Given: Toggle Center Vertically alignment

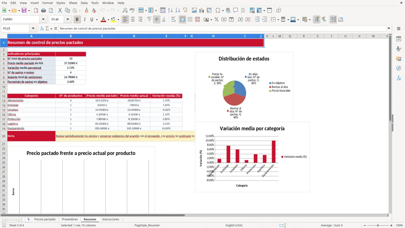Looking at the screenshot, I should click(157, 20).
